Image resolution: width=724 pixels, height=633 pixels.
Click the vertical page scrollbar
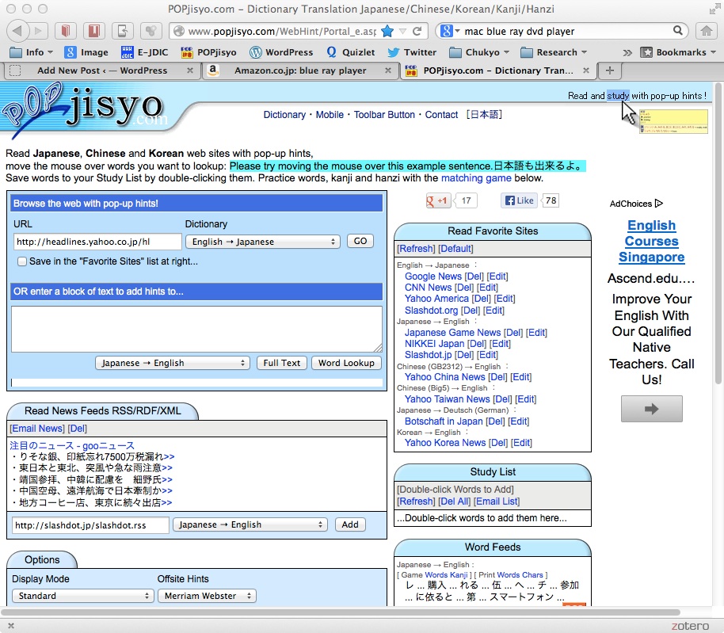click(718, 233)
